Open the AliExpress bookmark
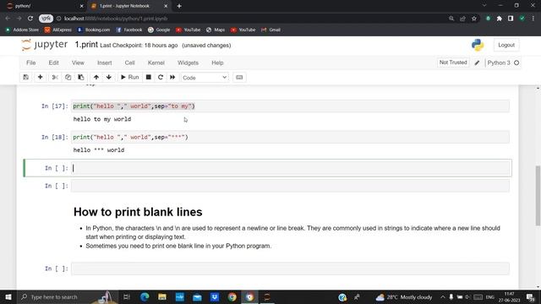541x304 pixels. point(58,30)
